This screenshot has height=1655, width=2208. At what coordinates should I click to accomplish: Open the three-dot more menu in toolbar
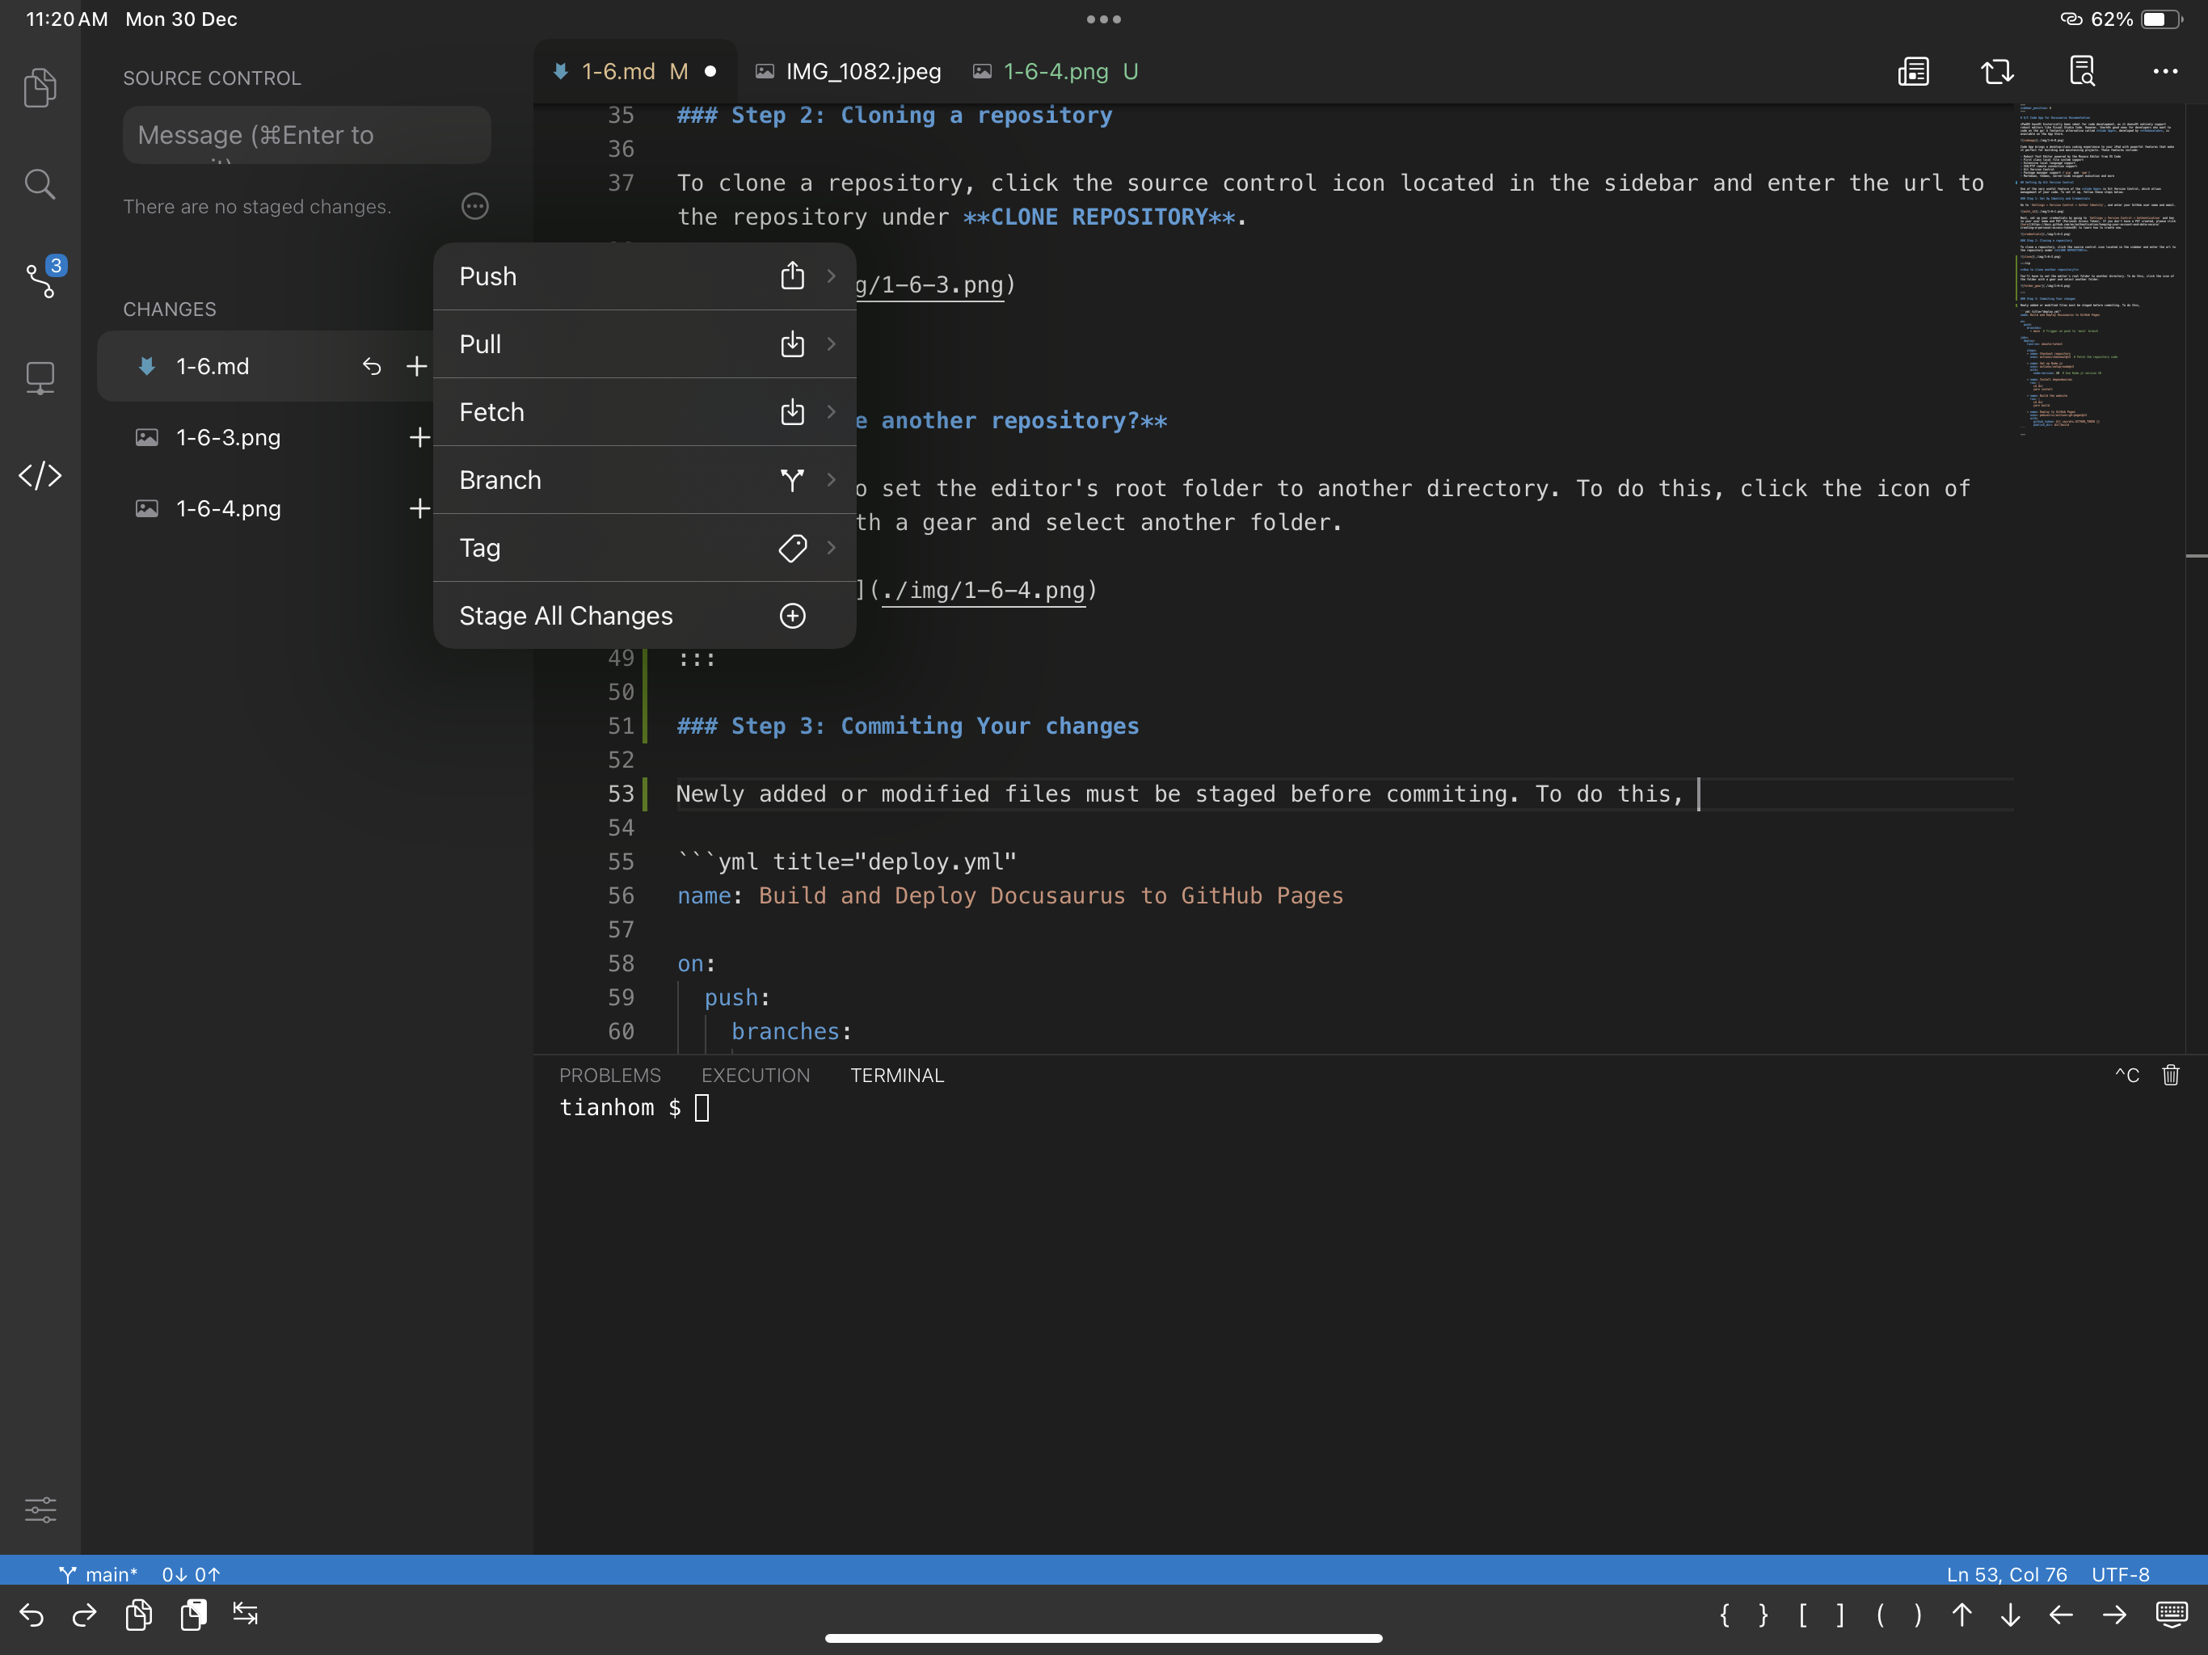pyautogui.click(x=2165, y=72)
